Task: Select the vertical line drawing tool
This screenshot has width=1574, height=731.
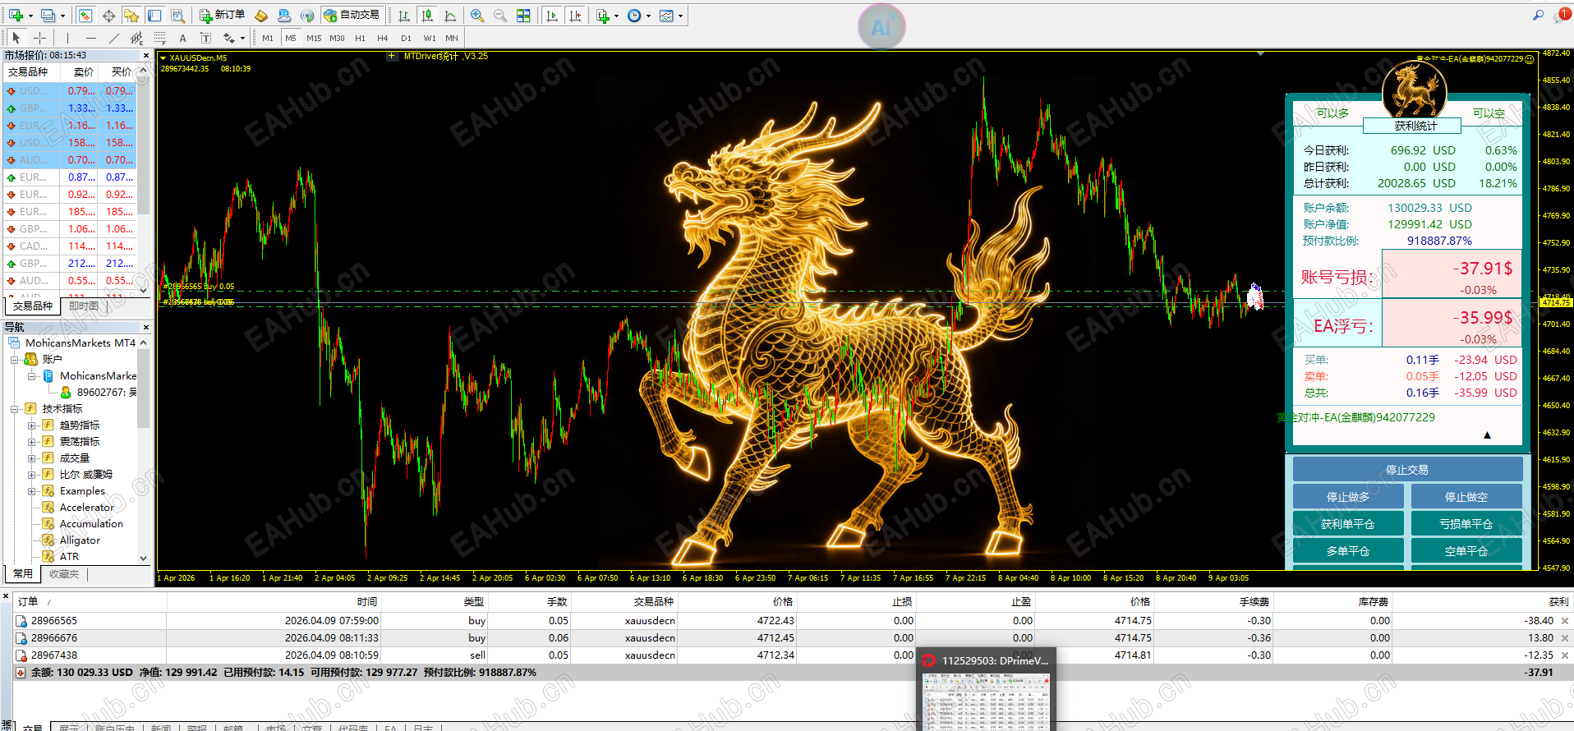Action: click(x=67, y=38)
